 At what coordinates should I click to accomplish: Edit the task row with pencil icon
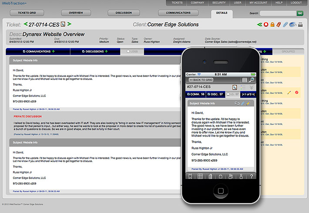(x=289, y=93)
